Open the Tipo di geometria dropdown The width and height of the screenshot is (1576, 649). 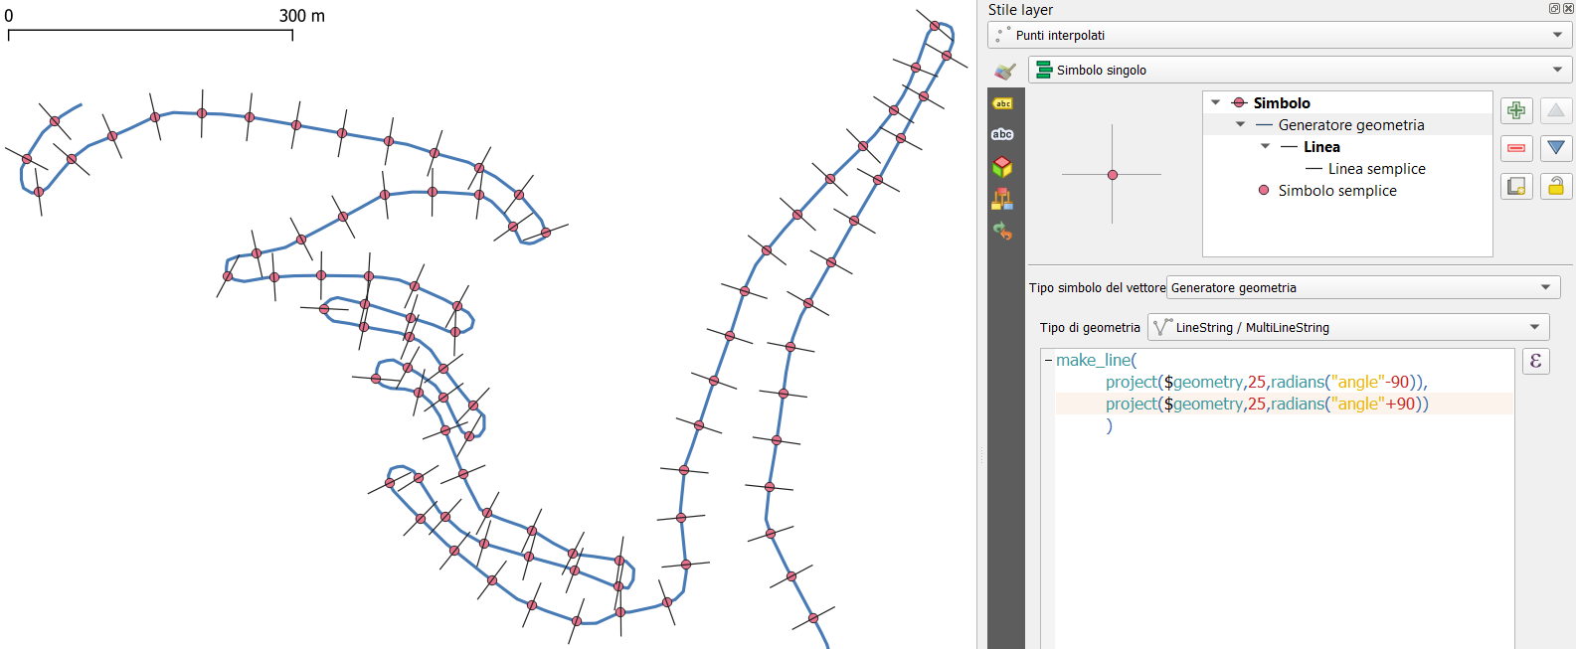point(1347,327)
